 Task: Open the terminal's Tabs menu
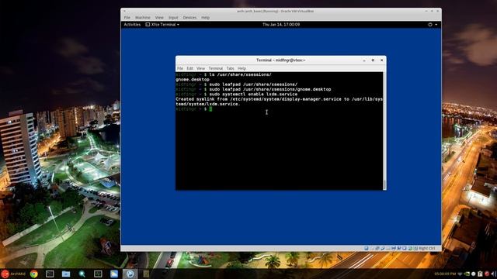[230, 68]
